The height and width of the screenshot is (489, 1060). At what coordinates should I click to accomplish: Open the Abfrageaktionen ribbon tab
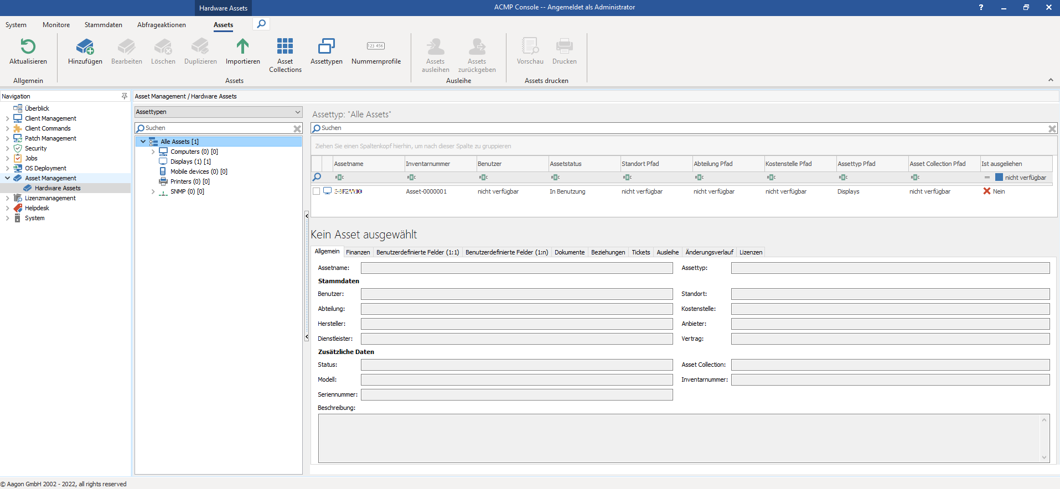click(162, 25)
